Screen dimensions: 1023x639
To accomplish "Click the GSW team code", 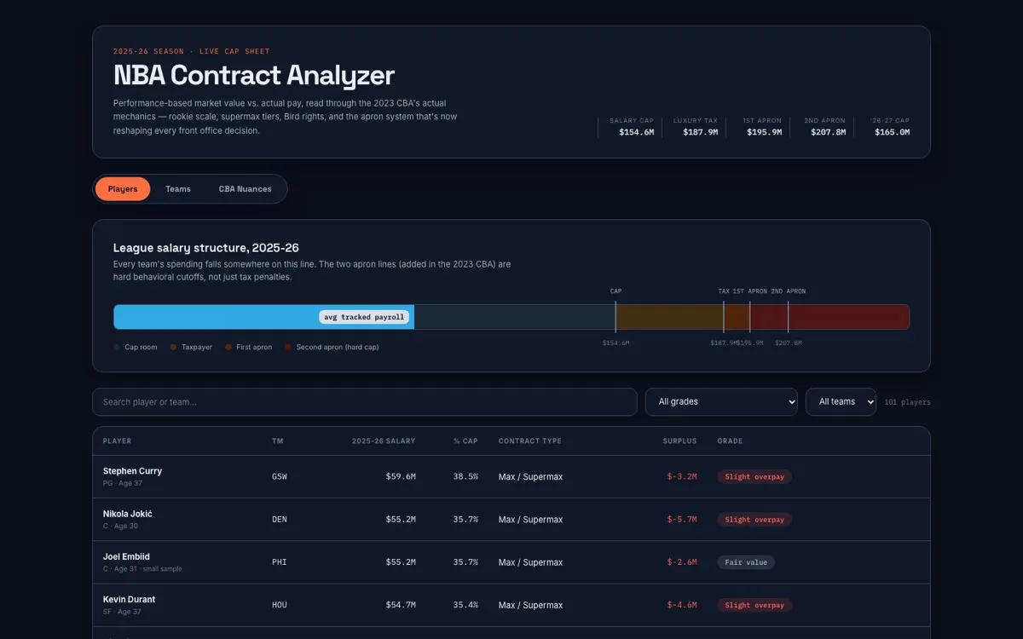I will (280, 477).
